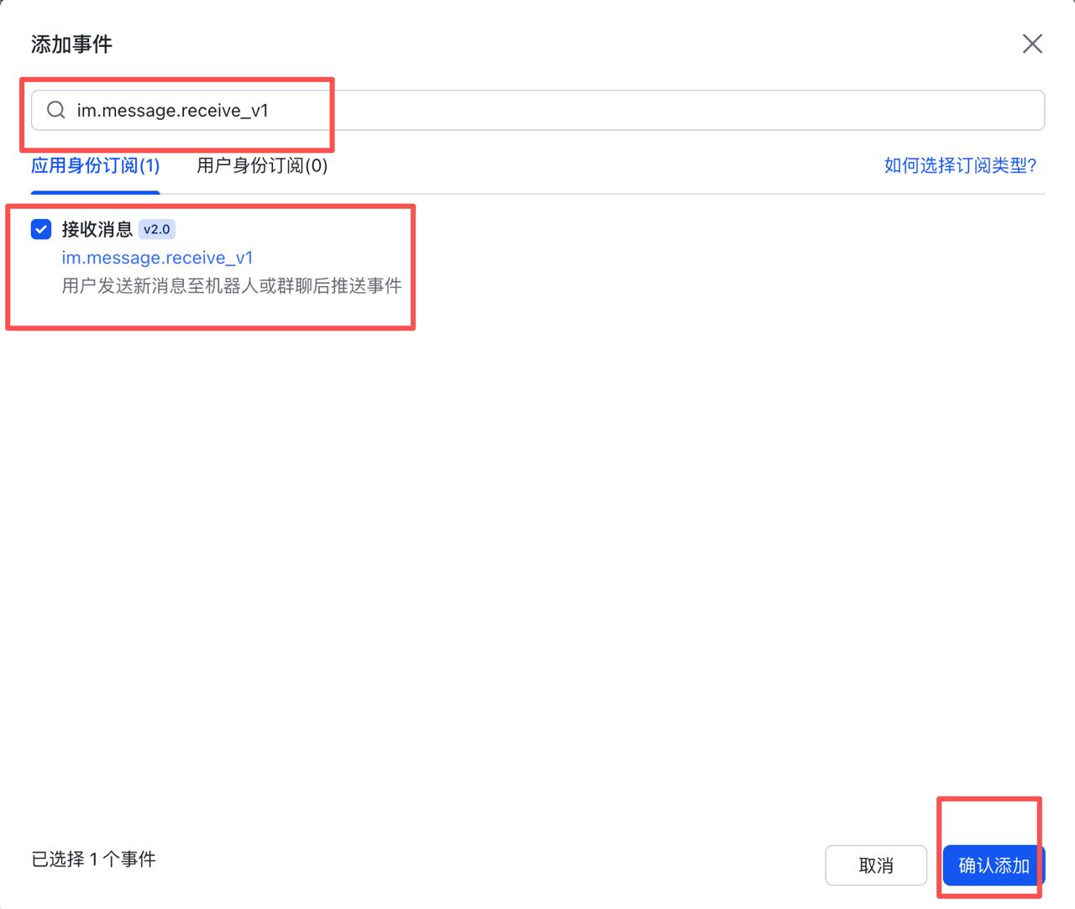Select the 应用身份订阅(1) tab
The height and width of the screenshot is (909, 1075).
[95, 166]
